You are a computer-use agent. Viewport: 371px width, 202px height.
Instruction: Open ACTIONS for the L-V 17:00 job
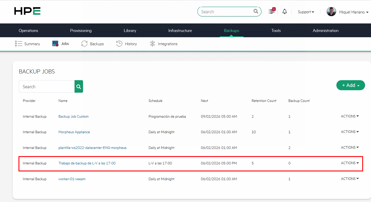click(350, 163)
